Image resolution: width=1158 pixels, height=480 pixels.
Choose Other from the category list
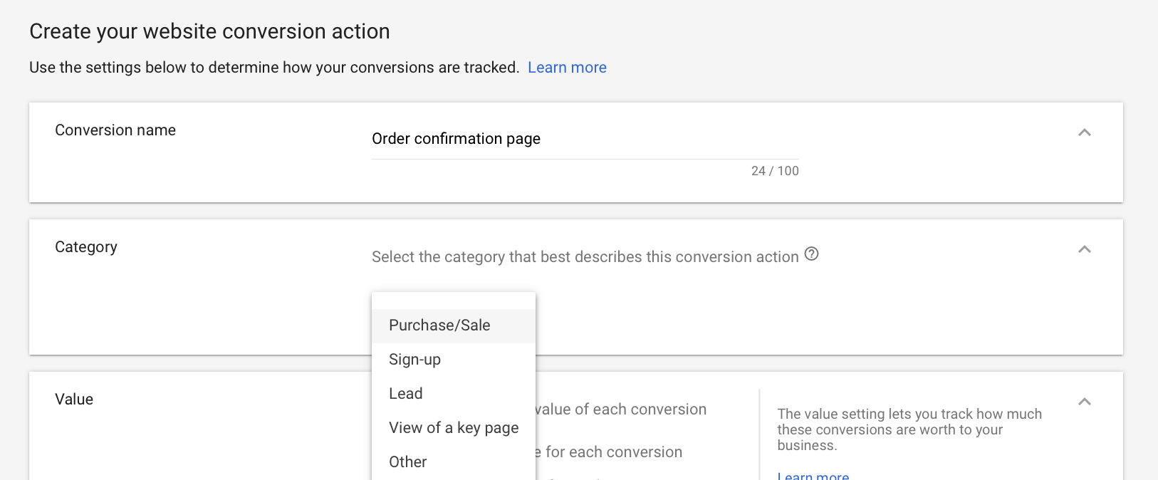coord(454,462)
